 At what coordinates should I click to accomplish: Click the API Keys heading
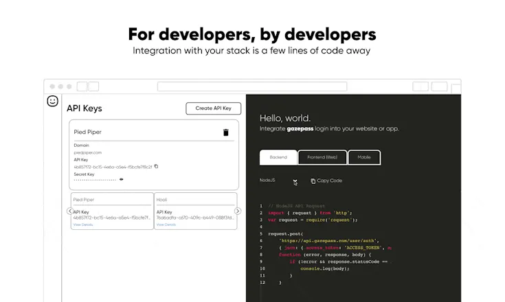(x=85, y=108)
